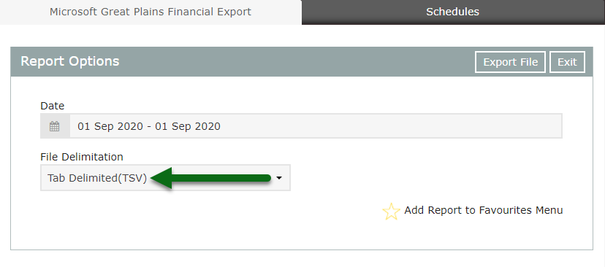Click the grey calendar box in Date field
This screenshot has height=267, width=605.
(x=55, y=126)
